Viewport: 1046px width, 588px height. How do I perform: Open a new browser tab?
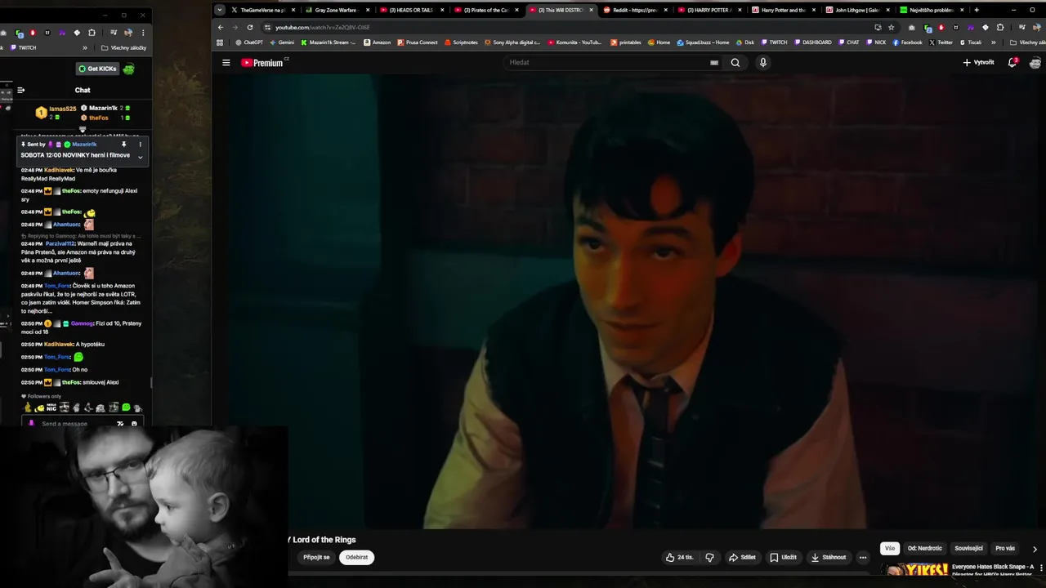(977, 10)
